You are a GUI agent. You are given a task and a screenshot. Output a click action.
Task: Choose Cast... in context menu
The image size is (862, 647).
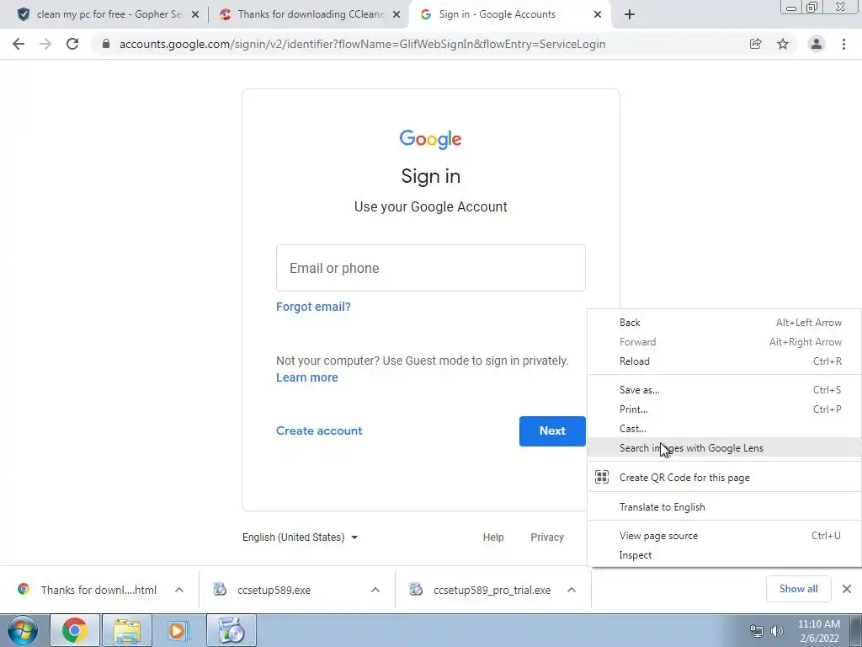[725, 428]
